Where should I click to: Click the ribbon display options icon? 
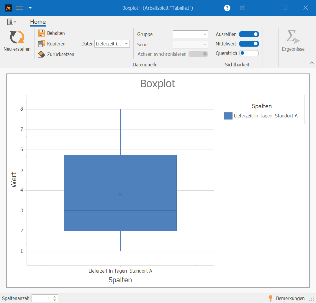coord(243,8)
